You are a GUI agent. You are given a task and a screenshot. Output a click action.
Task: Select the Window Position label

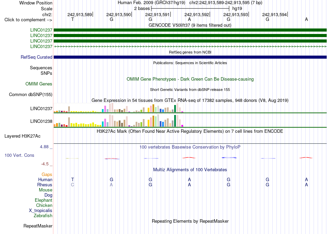pyautogui.click(x=36, y=3)
